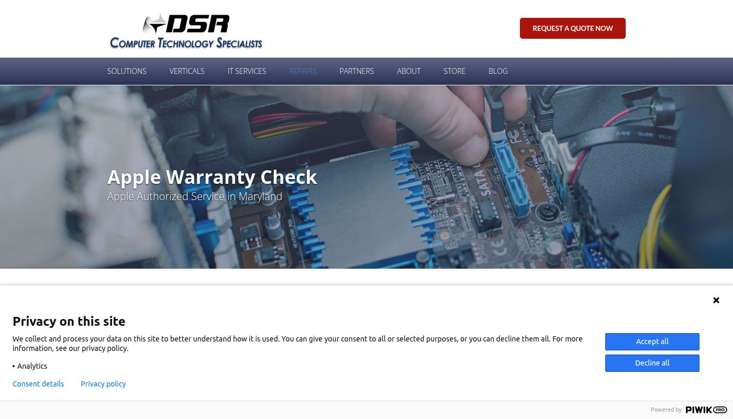The height and width of the screenshot is (419, 733).
Task: Open the Consent details link
Action: tap(38, 384)
